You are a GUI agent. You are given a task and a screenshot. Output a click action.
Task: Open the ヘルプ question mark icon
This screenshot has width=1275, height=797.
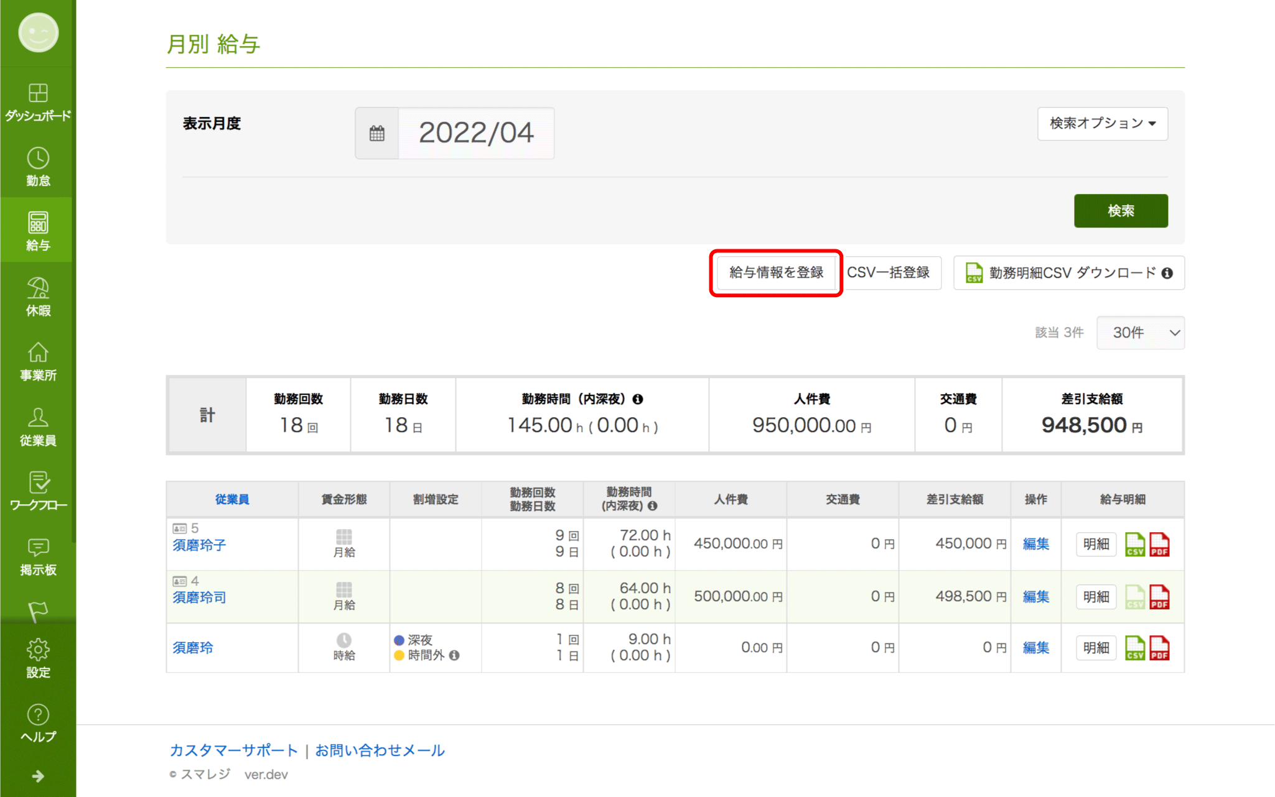38,715
